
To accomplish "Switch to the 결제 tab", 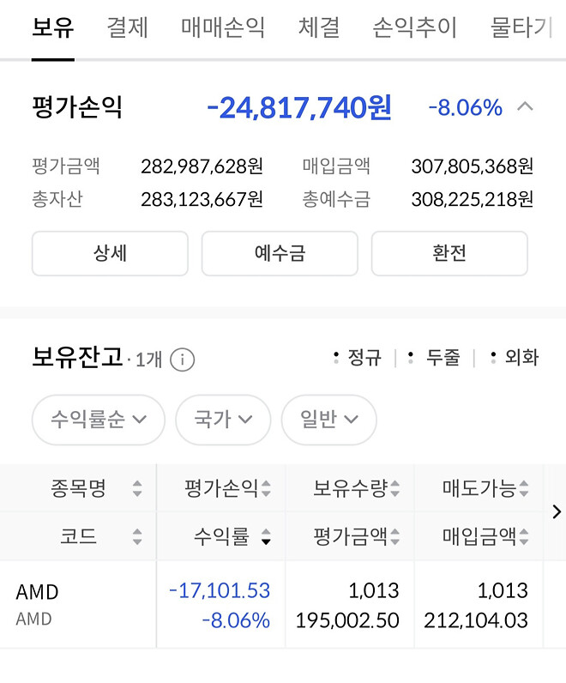I will point(128,27).
